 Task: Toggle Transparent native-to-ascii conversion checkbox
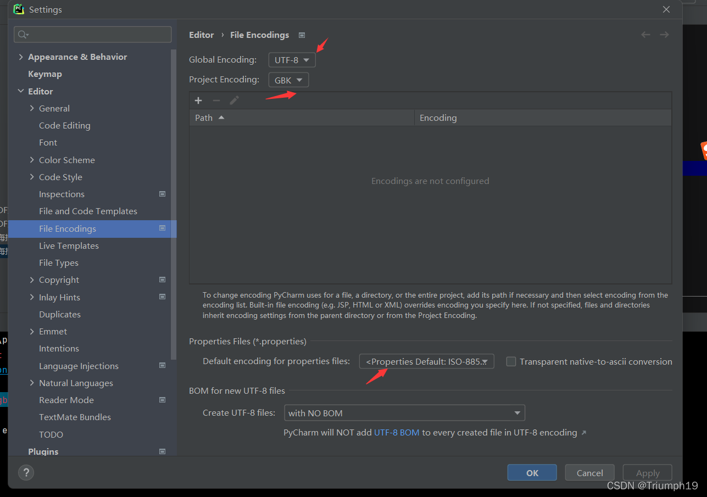coord(511,361)
